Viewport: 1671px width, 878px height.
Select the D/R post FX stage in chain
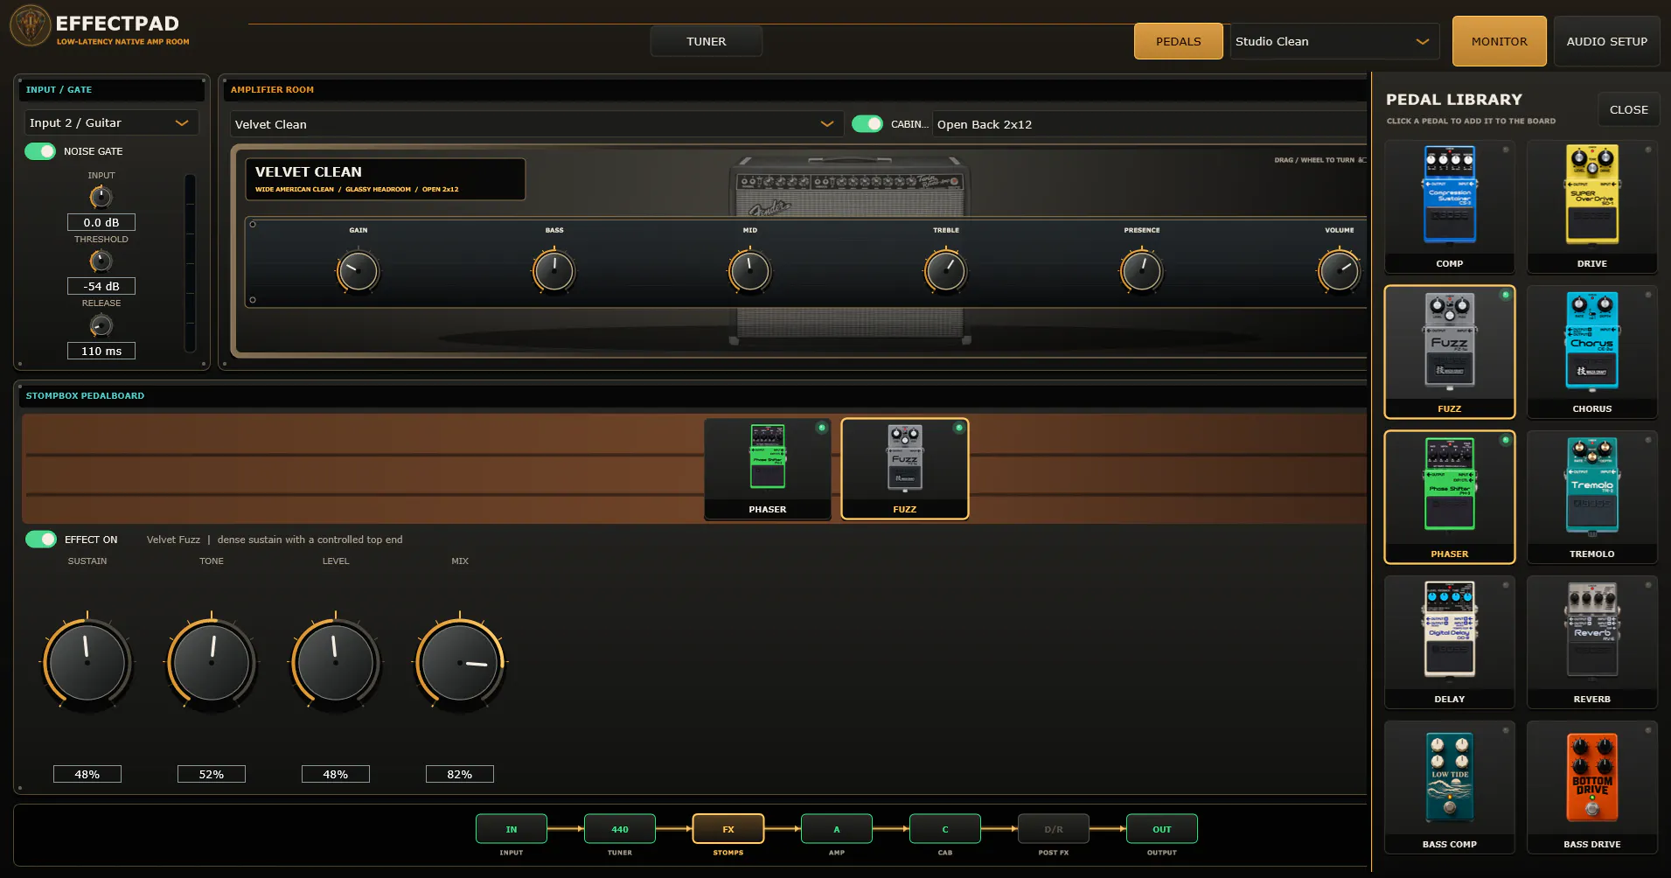(x=1054, y=829)
